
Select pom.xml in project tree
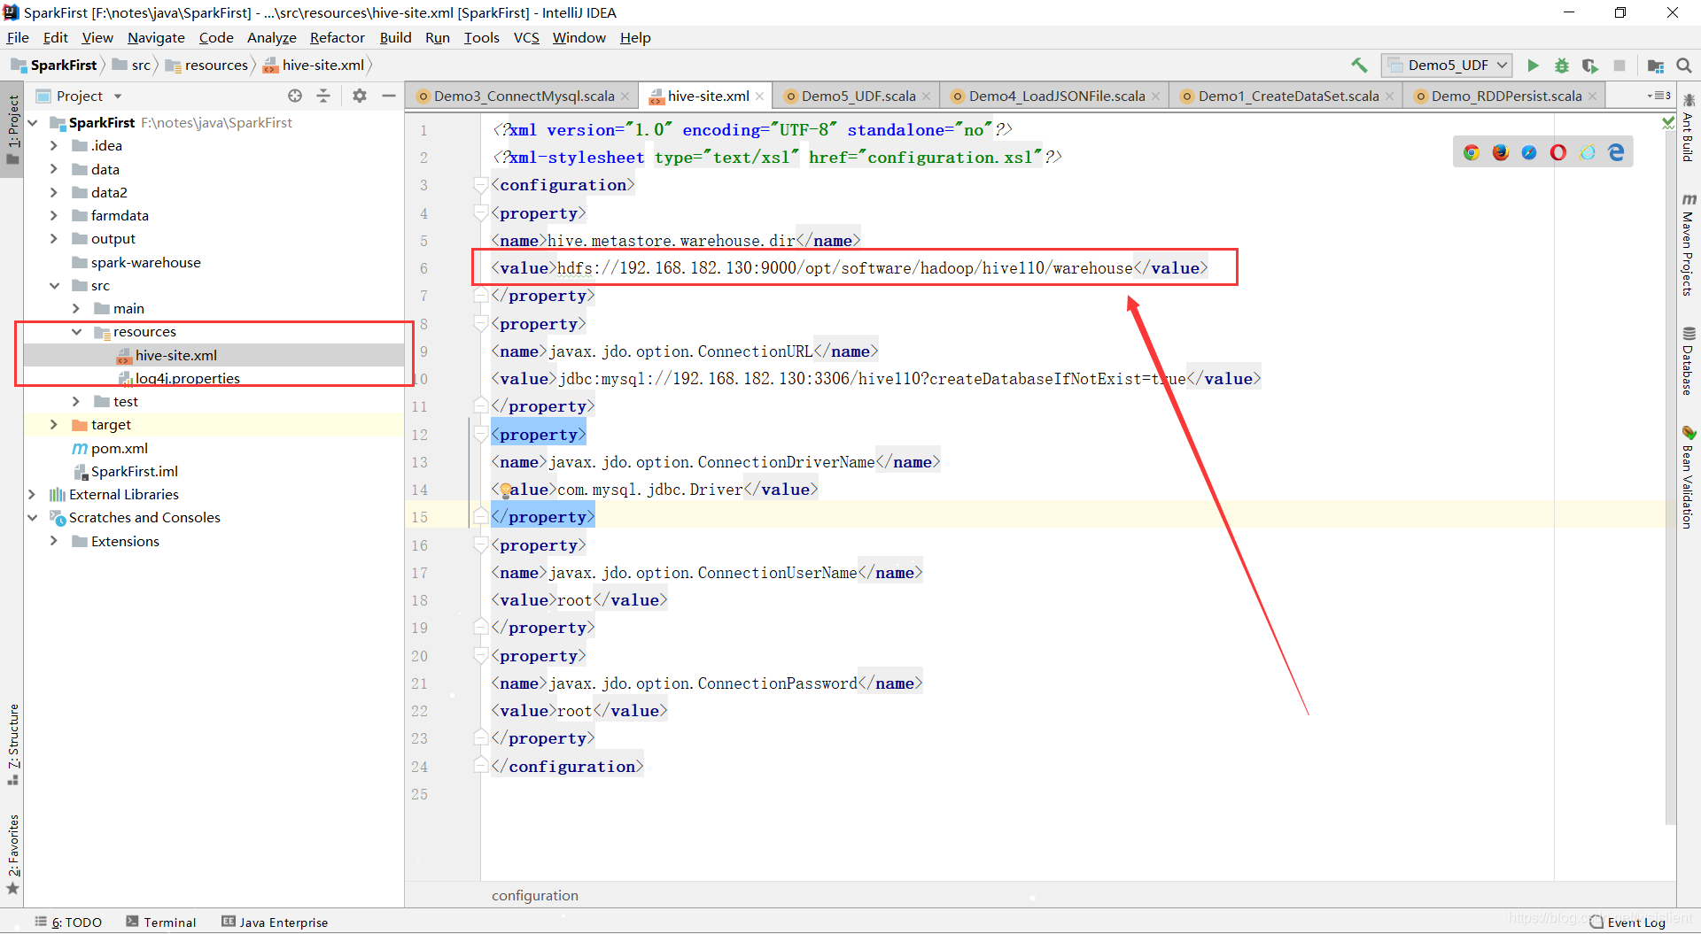coord(119,448)
